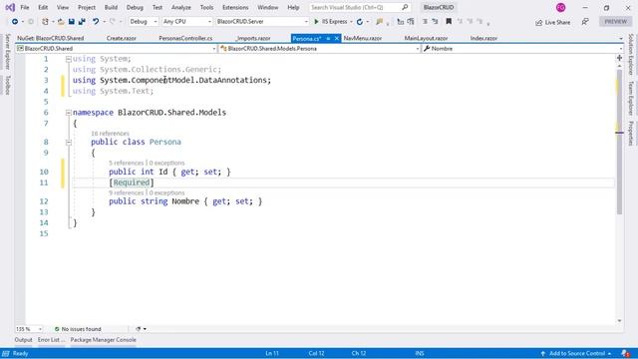
Task: Open the Edit menu
Action: (43, 7)
